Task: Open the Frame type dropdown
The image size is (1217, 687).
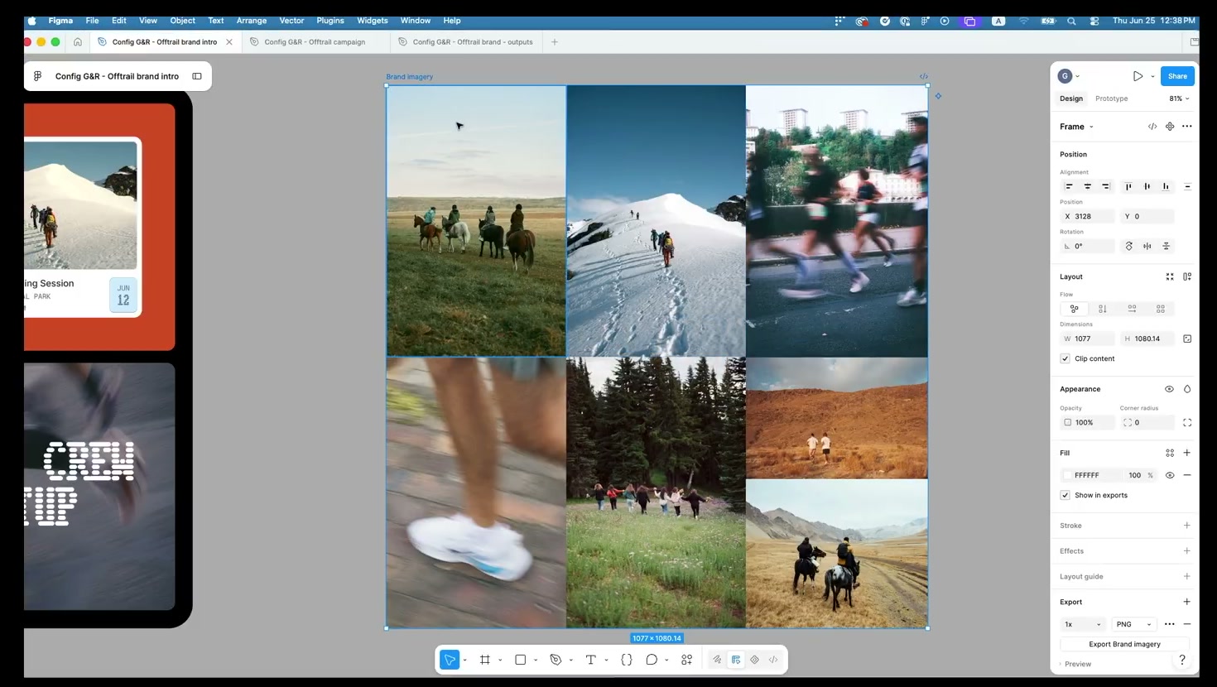Action: (1076, 127)
